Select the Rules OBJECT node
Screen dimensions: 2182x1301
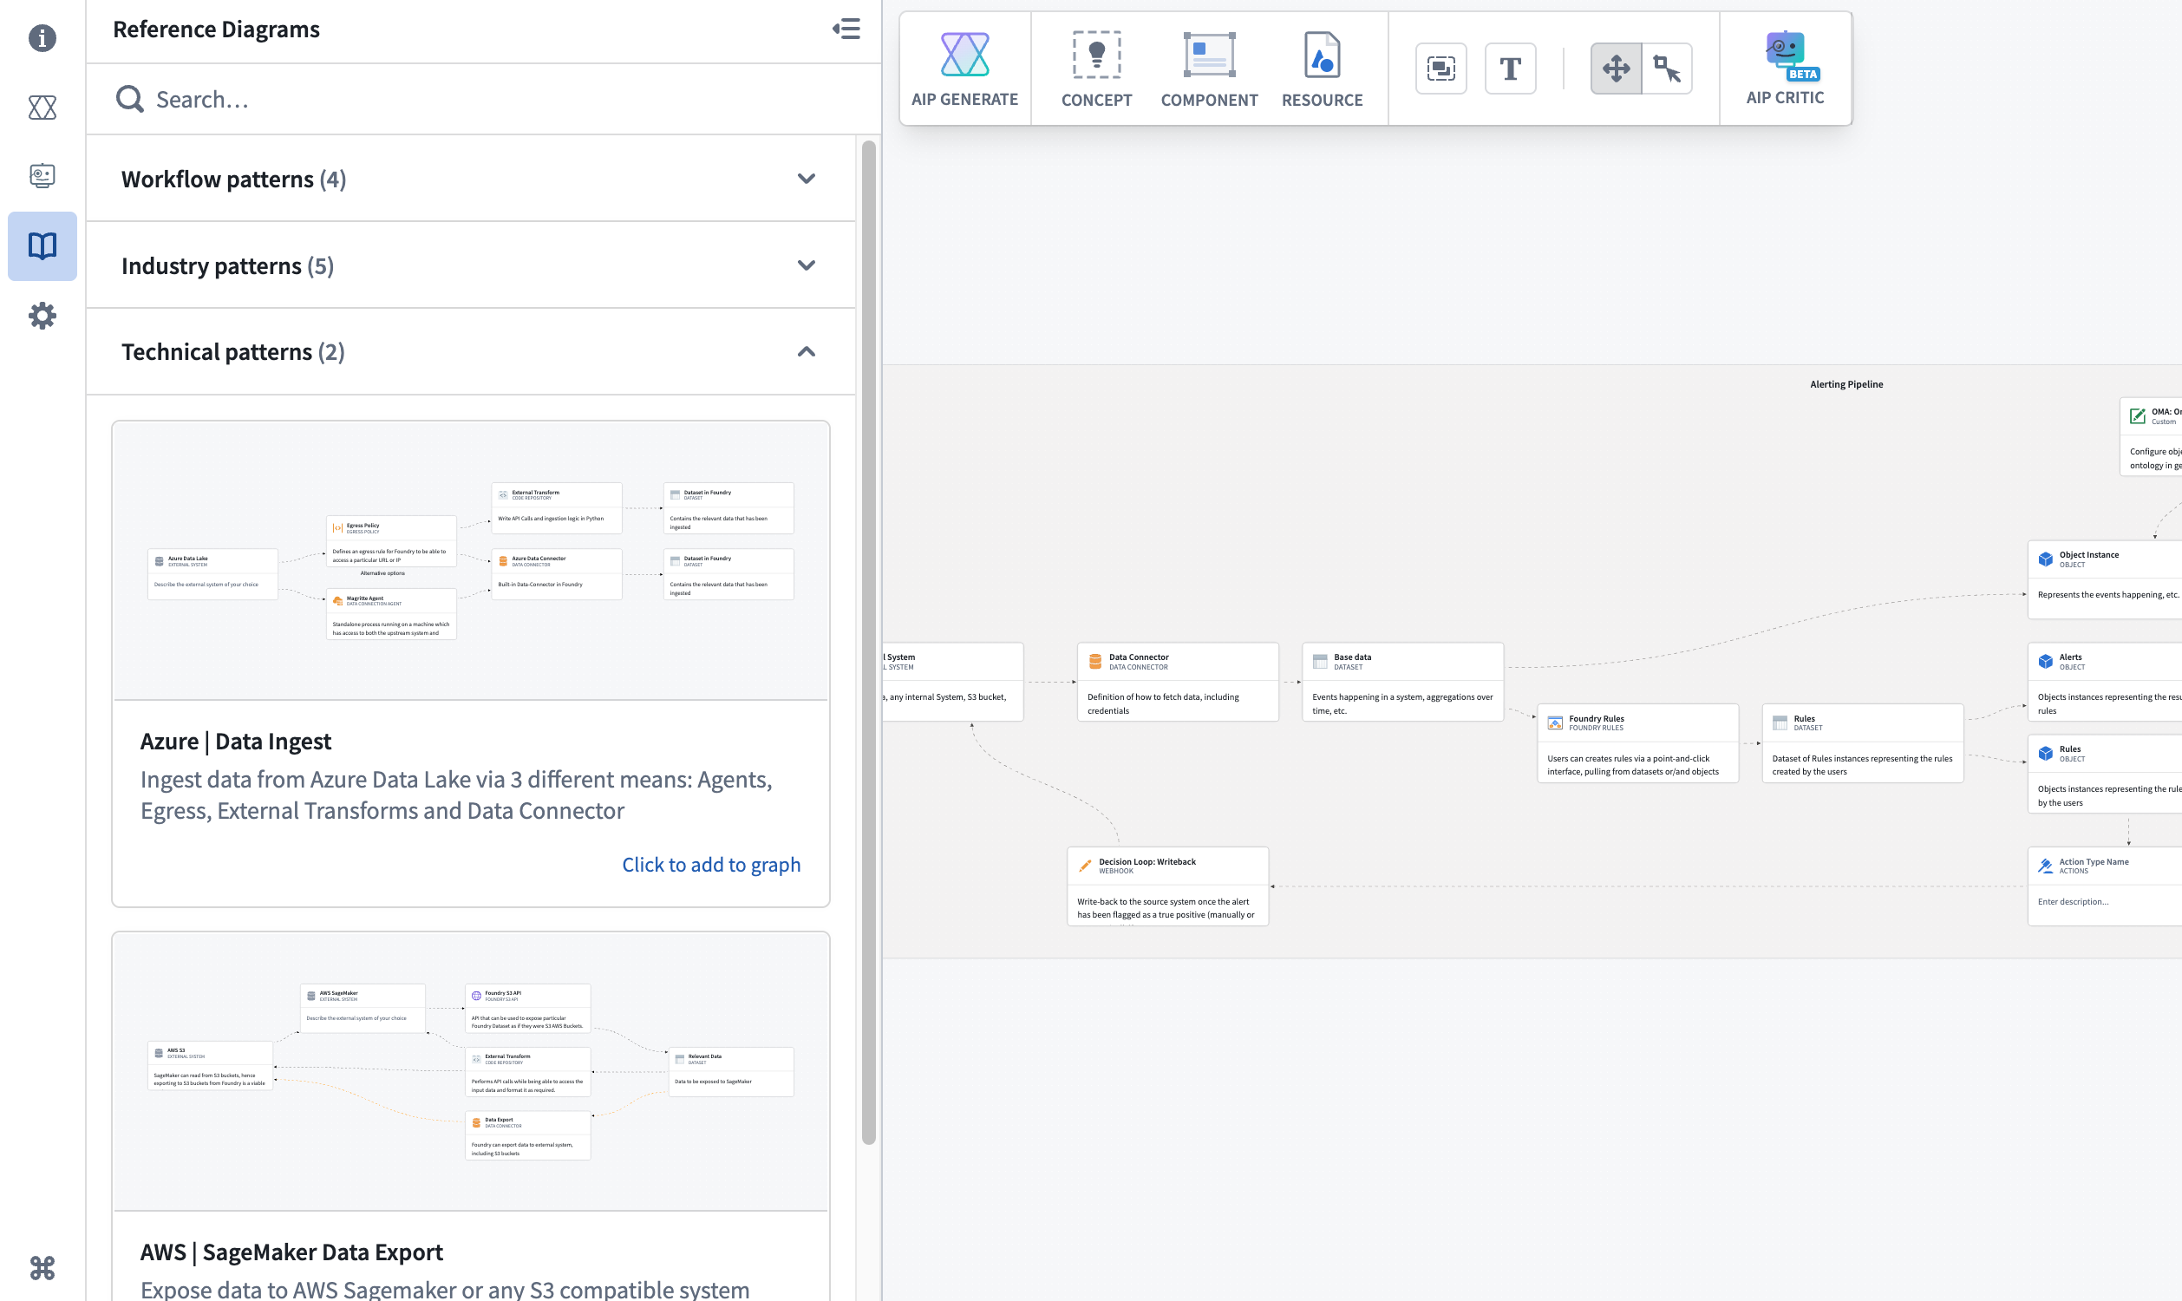(2104, 774)
